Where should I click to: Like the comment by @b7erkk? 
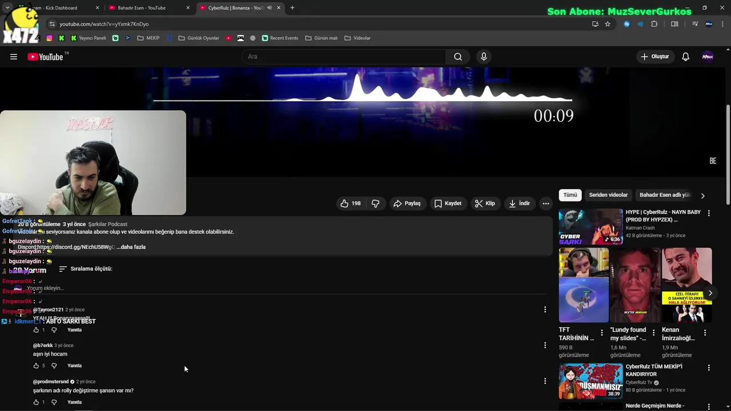36,366
